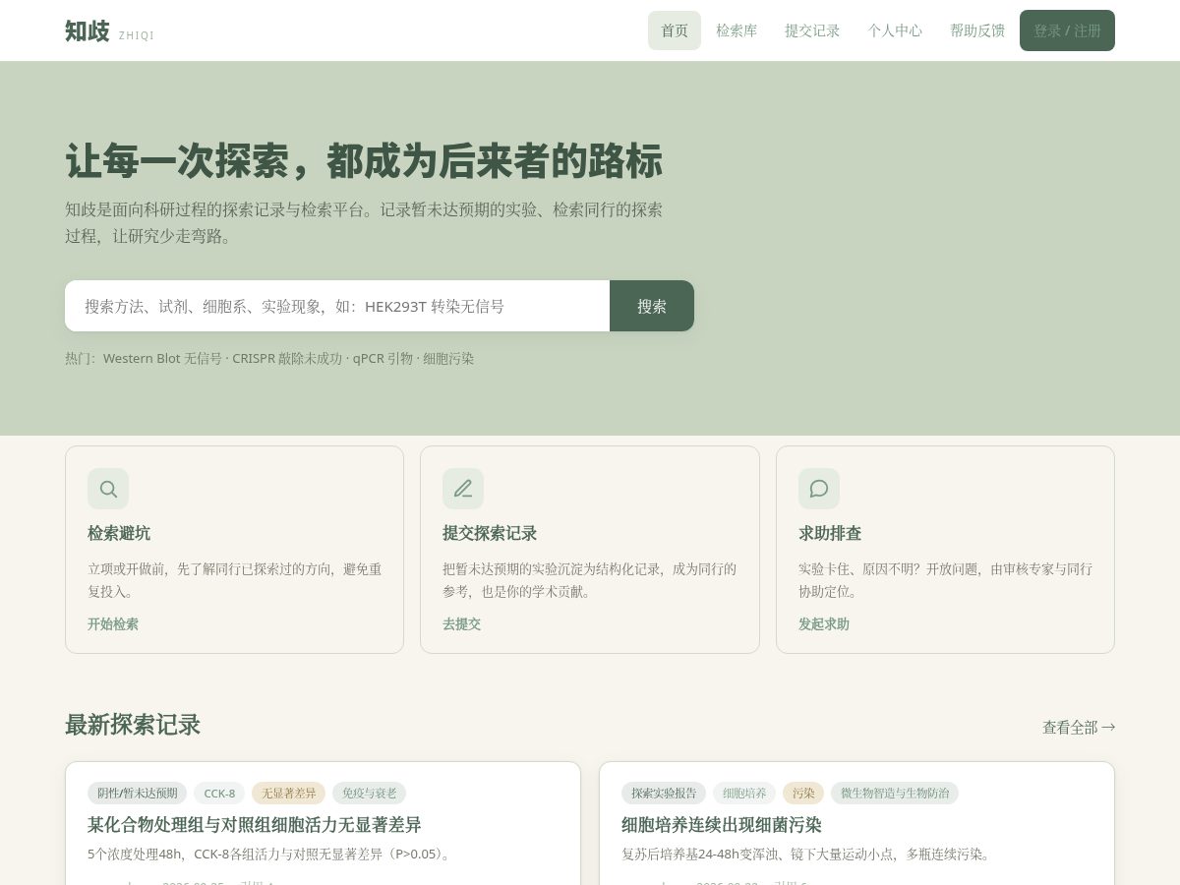Go to 检索库 in the navigation
The image size is (1180, 885).
737,30
